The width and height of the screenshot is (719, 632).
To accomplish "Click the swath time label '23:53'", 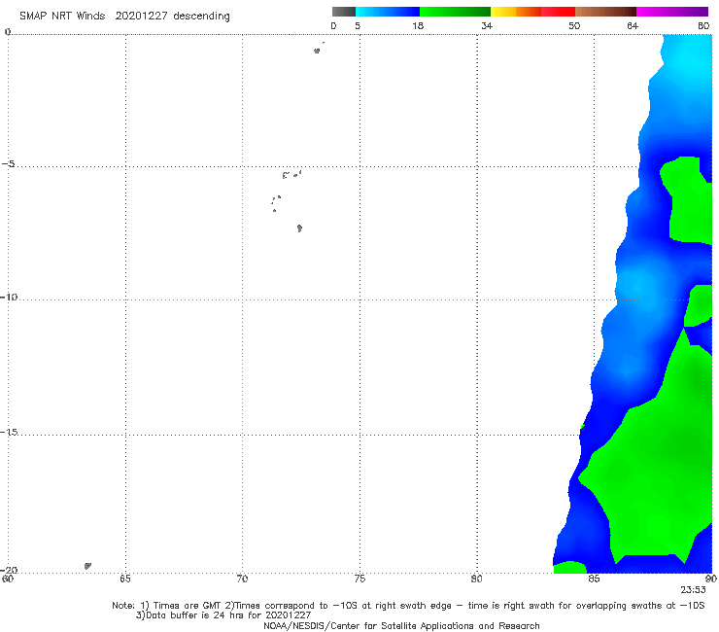I will [693, 590].
